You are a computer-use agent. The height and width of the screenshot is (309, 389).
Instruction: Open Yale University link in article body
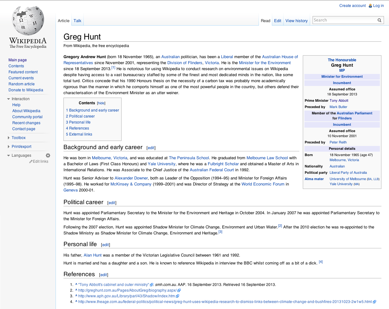162,164
